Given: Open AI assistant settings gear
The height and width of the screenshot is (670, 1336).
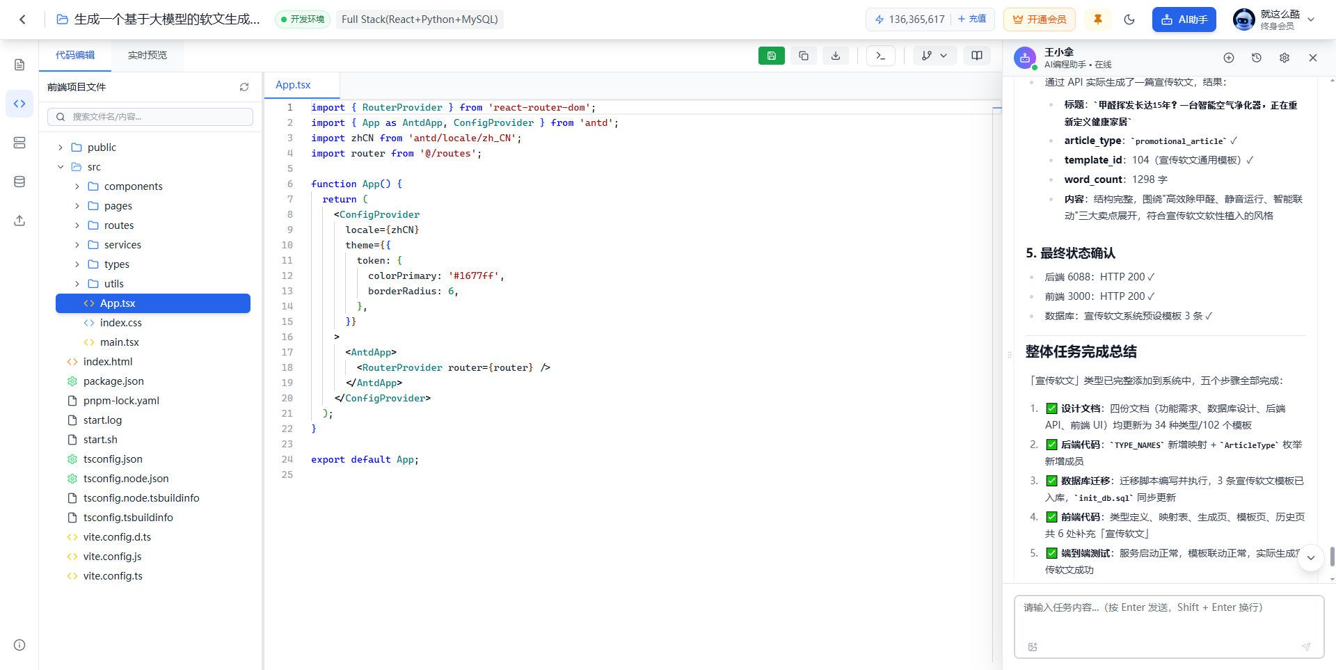Looking at the screenshot, I should [x=1285, y=58].
